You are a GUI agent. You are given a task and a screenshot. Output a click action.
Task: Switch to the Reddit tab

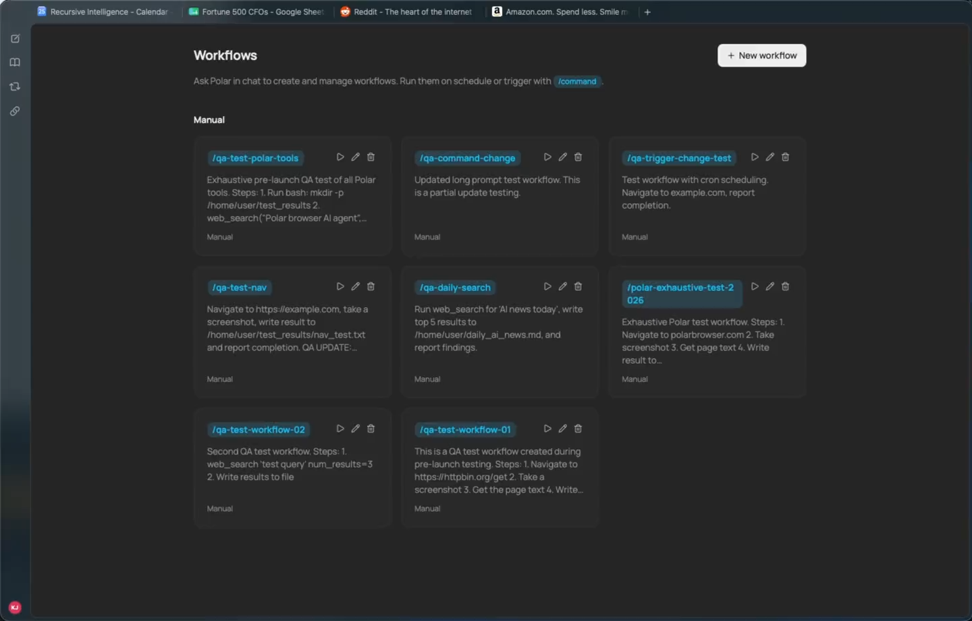(x=407, y=12)
